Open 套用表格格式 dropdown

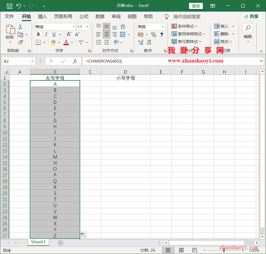tap(188, 34)
